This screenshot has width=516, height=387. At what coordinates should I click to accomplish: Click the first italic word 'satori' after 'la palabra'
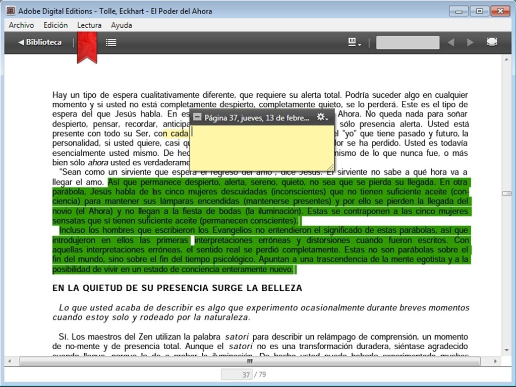pyautogui.click(x=237, y=337)
